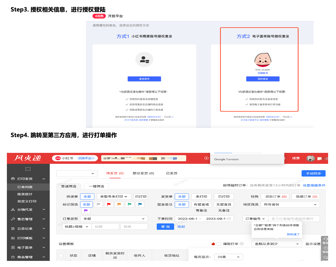Switch to 待发货 (0) tab

(115, 173)
